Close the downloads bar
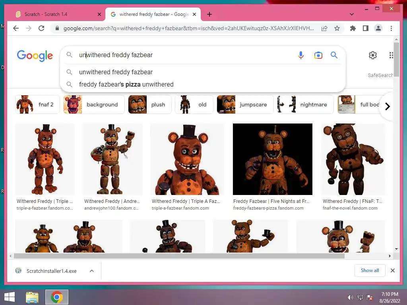407x305 pixels. point(392,270)
